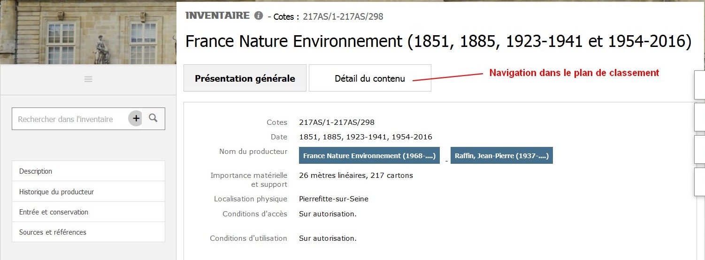Click the INVENTAIRE heading
Image resolution: width=705 pixels, height=260 pixels.
[217, 15]
